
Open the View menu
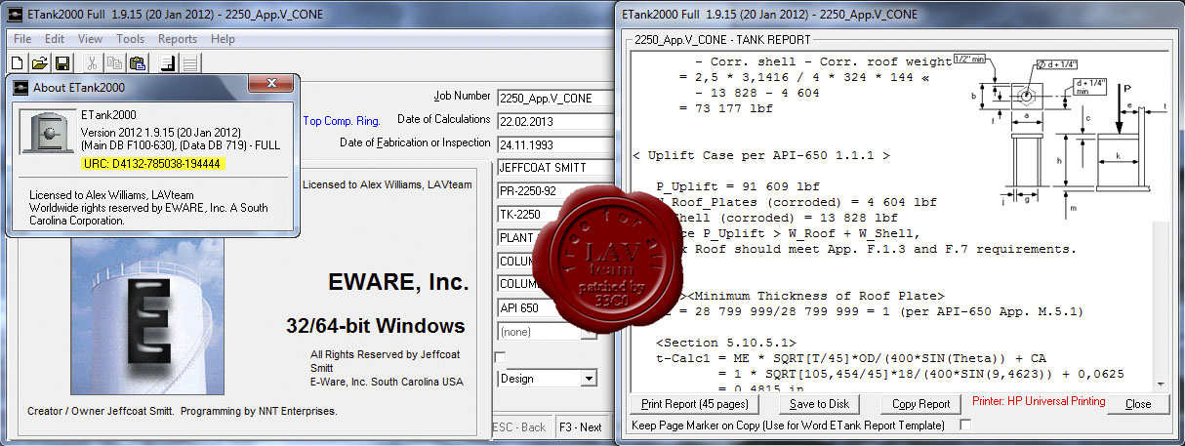(90, 39)
